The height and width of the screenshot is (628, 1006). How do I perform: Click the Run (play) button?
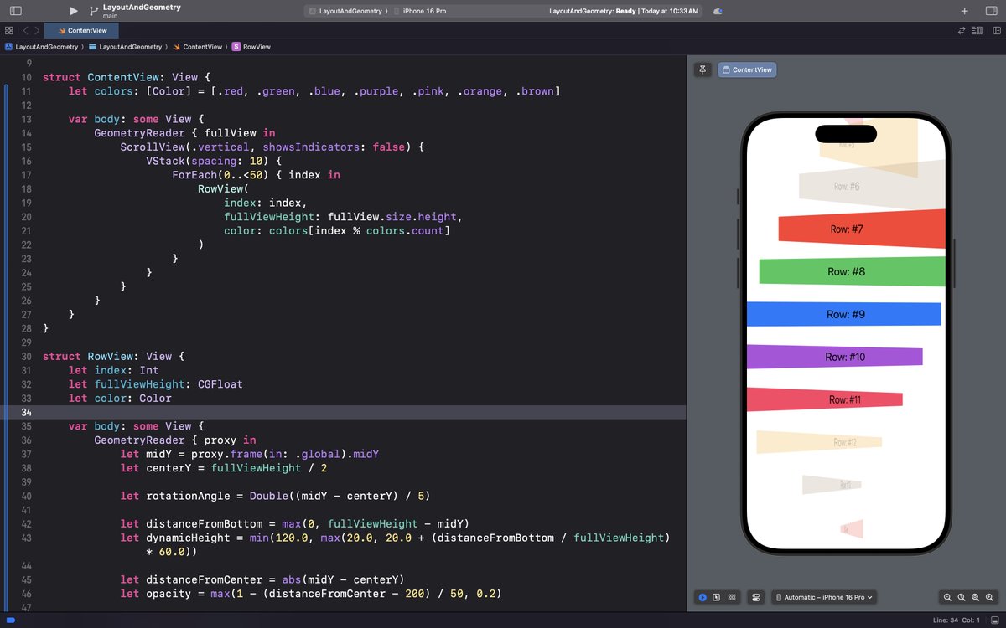(x=74, y=11)
